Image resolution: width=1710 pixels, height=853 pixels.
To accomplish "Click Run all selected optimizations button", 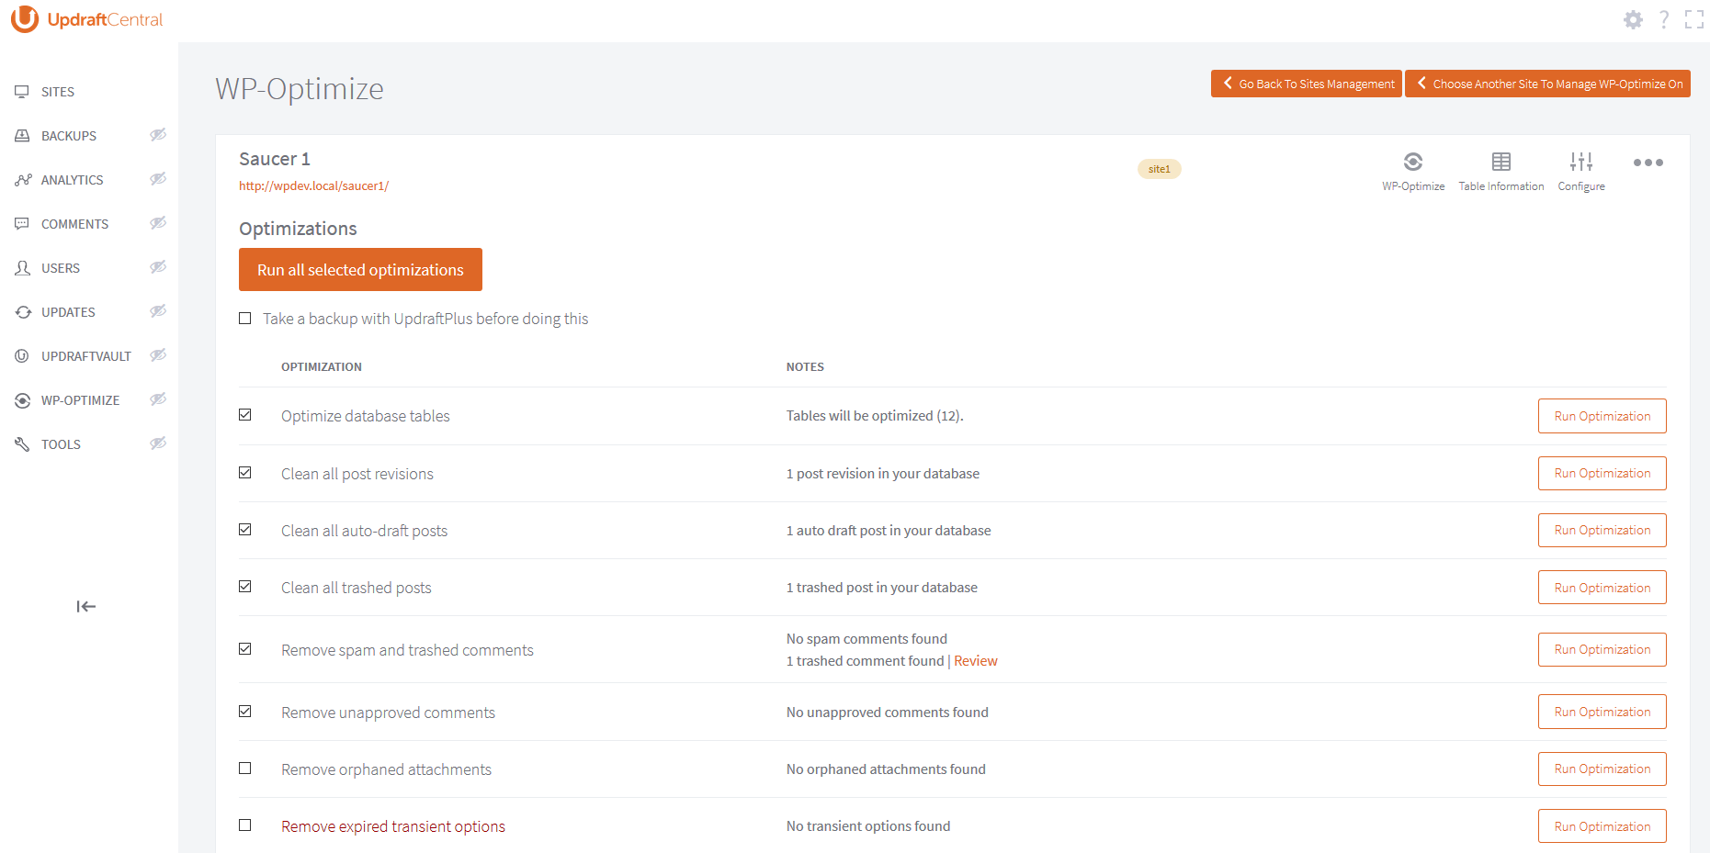I will 360,270.
